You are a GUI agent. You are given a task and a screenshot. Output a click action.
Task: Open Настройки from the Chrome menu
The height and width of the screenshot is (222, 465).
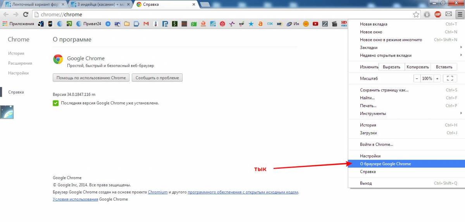click(406, 156)
